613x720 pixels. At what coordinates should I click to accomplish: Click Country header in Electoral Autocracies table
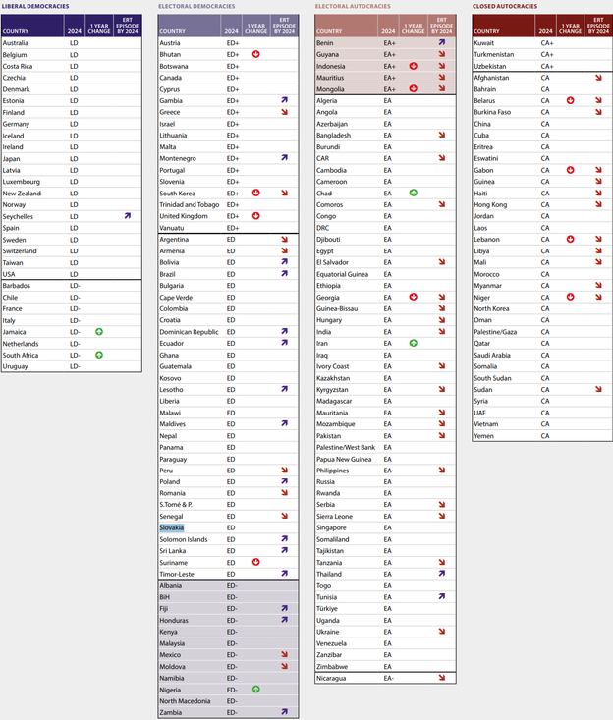coord(331,30)
